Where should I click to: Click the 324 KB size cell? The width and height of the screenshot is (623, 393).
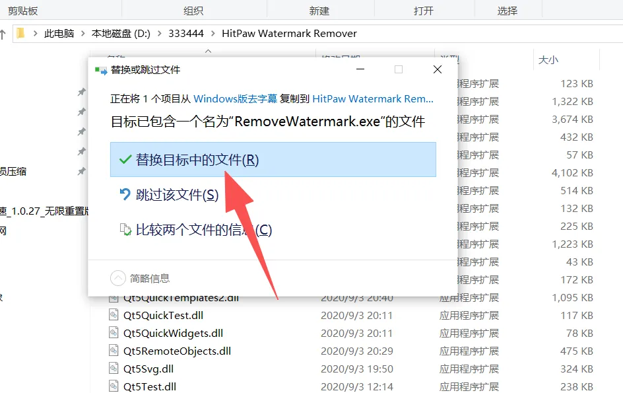[x=577, y=369]
